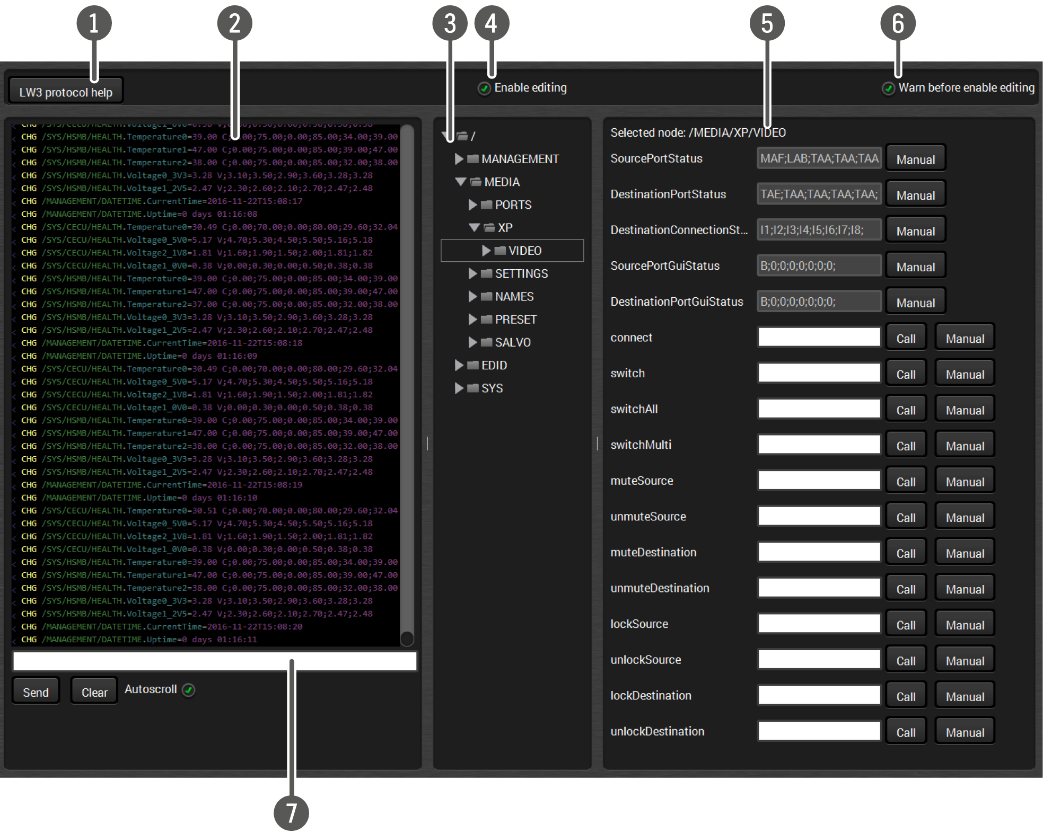
Task: Select the PRESET folder icon
Action: tap(486, 319)
